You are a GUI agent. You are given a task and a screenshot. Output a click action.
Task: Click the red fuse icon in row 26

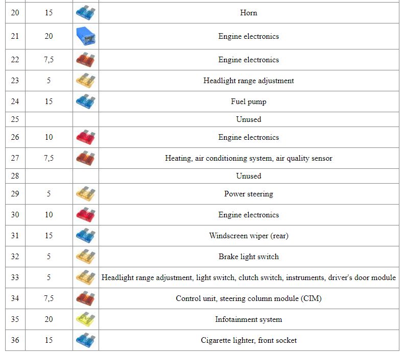pos(85,137)
